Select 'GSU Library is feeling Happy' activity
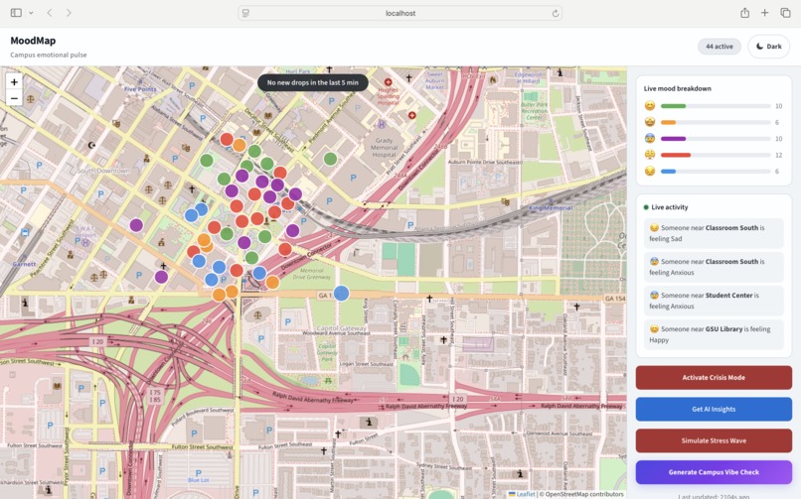The image size is (801, 499). [x=714, y=334]
